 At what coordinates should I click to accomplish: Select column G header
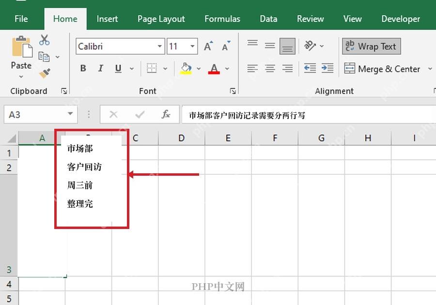322,138
